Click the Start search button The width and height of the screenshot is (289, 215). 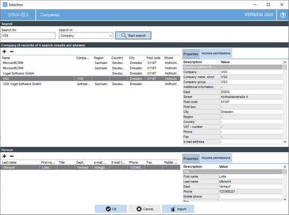point(133,35)
